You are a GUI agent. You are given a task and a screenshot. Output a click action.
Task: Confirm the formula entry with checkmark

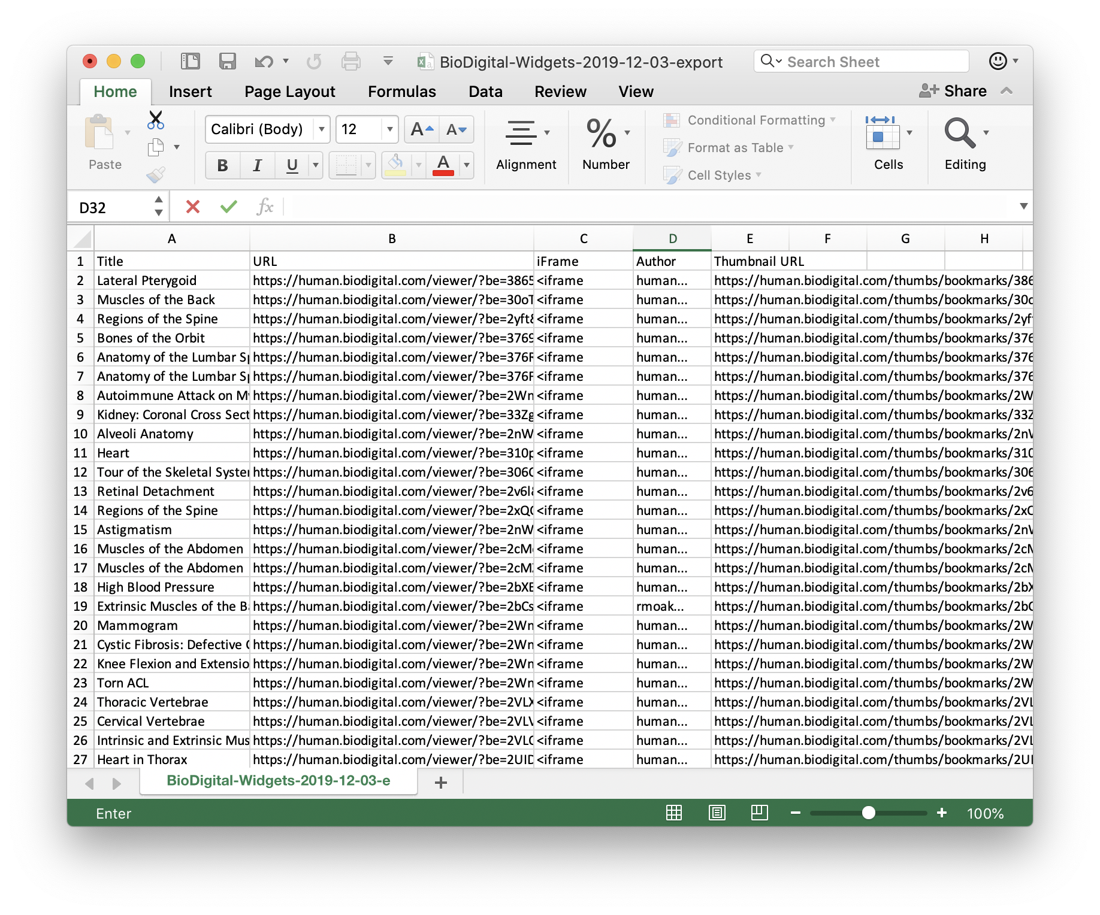tap(229, 207)
